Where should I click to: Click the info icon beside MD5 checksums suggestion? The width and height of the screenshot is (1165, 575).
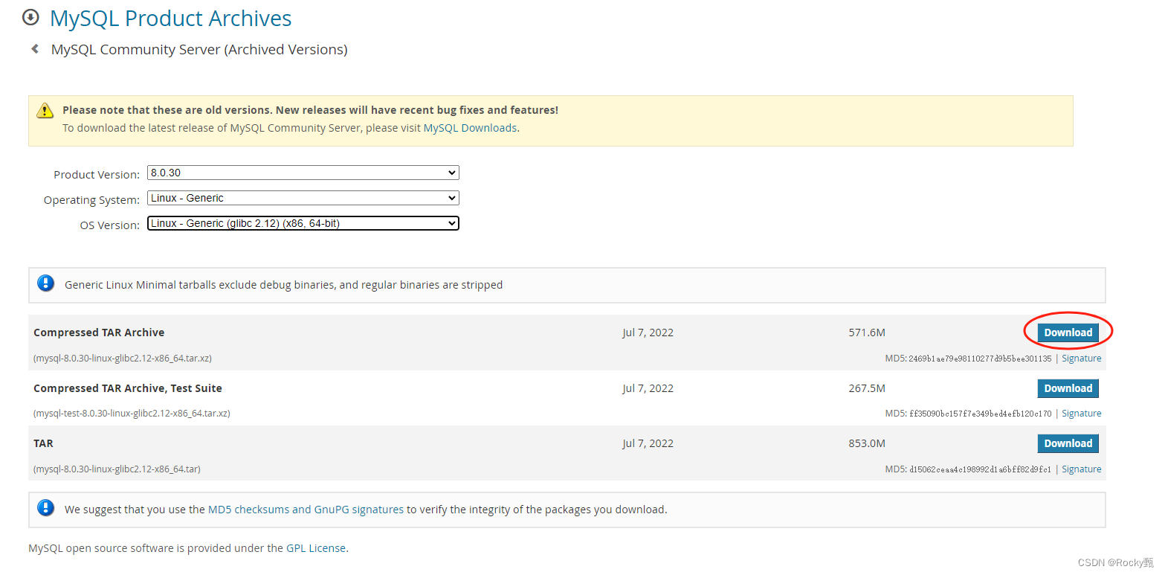pyautogui.click(x=46, y=508)
